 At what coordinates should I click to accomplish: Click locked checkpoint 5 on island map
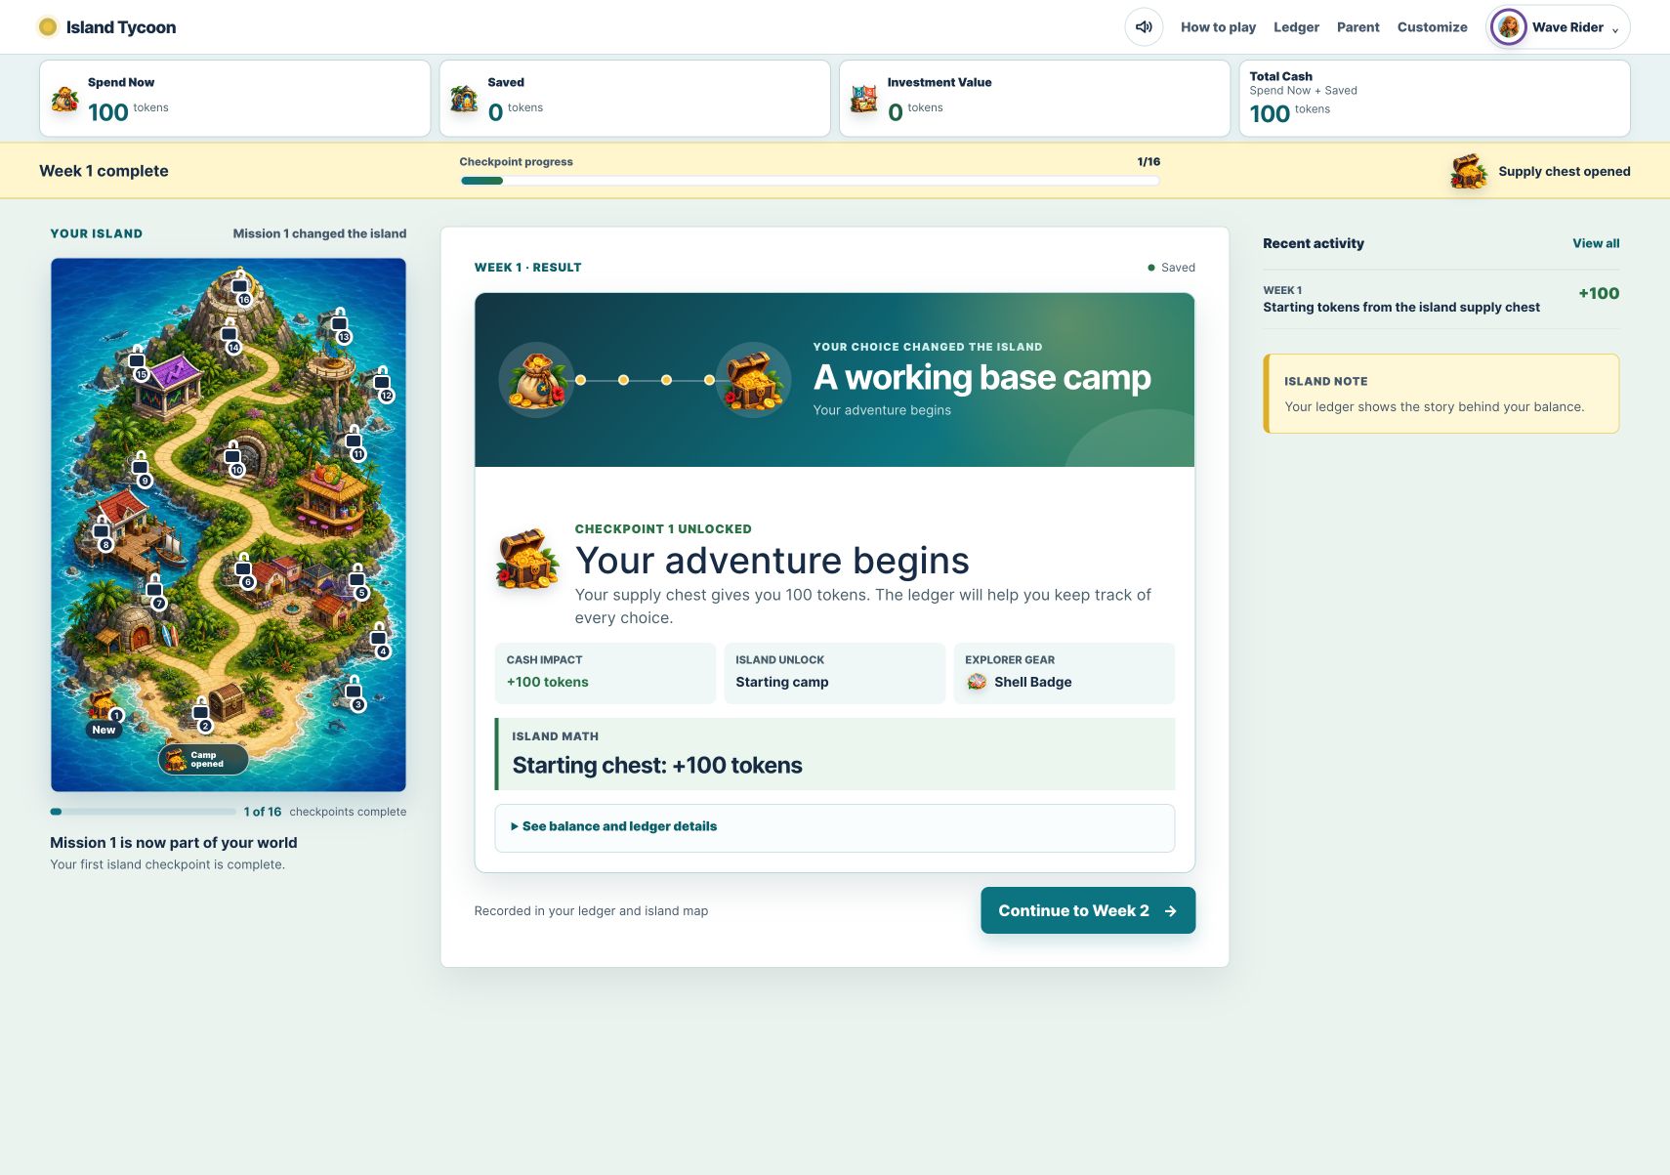tap(358, 582)
